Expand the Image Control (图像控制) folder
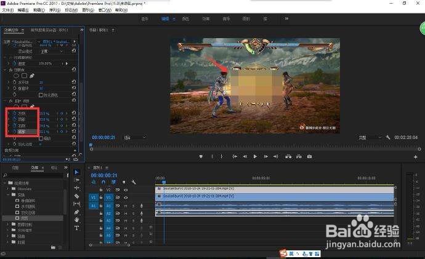Image resolution: width=425 pixels, height=259 pixels. [8, 225]
